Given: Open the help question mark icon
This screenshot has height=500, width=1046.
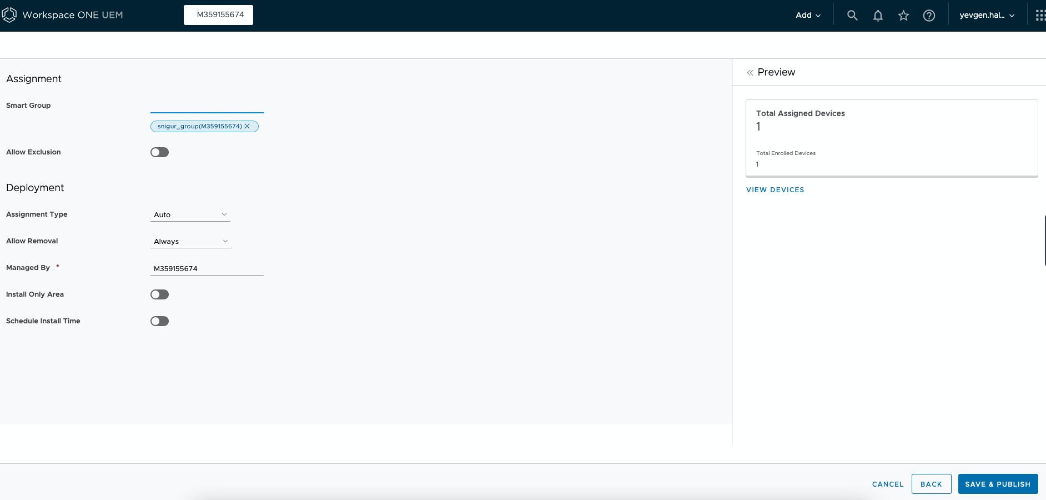Looking at the screenshot, I should point(929,16).
